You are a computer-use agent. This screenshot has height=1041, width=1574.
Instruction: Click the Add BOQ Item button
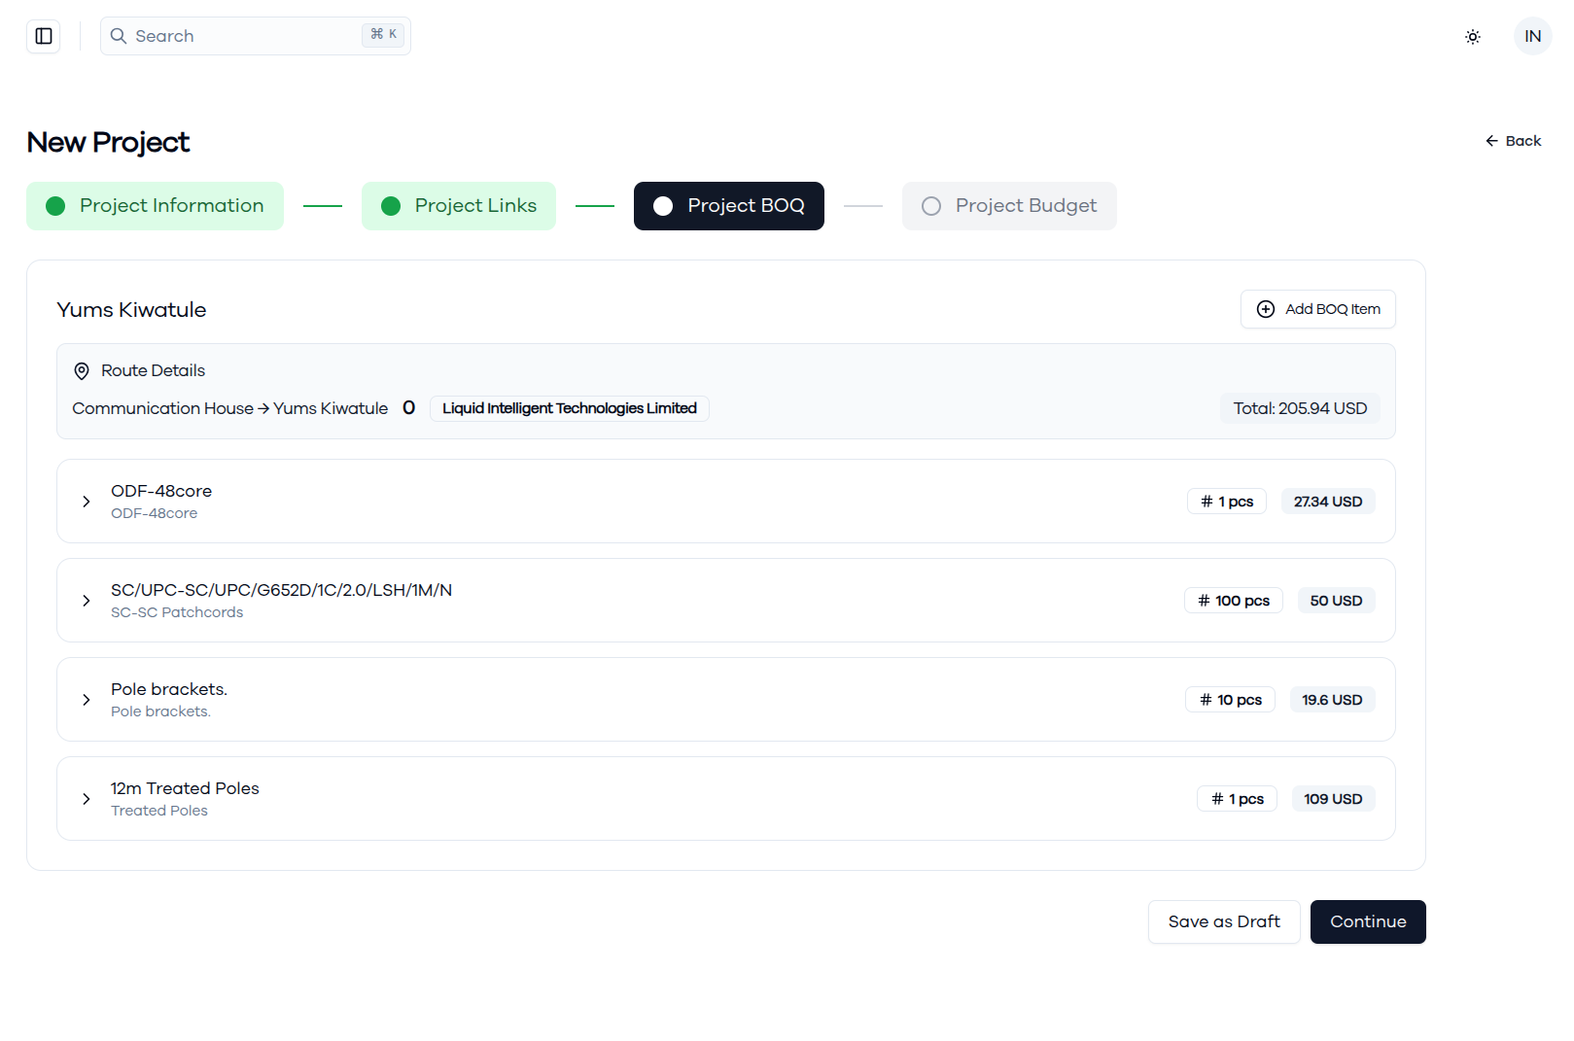pyautogui.click(x=1318, y=309)
